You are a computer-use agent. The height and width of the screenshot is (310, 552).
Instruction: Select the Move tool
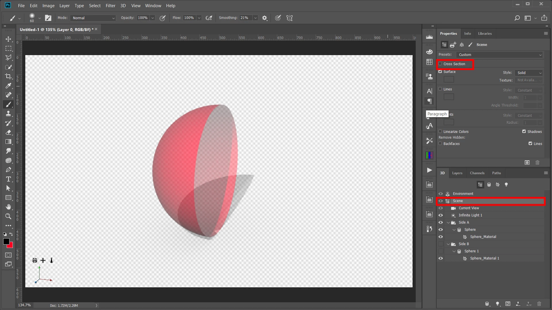8,39
